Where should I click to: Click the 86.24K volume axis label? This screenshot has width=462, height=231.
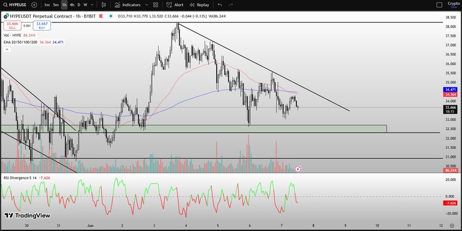pyautogui.click(x=451, y=170)
